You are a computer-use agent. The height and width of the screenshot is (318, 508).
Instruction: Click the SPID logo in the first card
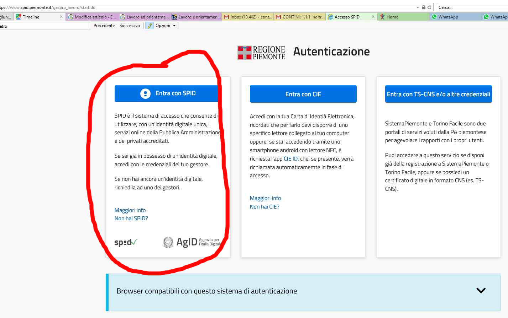click(126, 242)
